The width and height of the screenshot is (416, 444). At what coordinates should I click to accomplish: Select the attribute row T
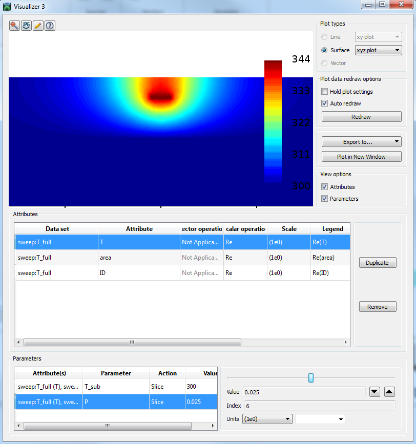click(183, 242)
